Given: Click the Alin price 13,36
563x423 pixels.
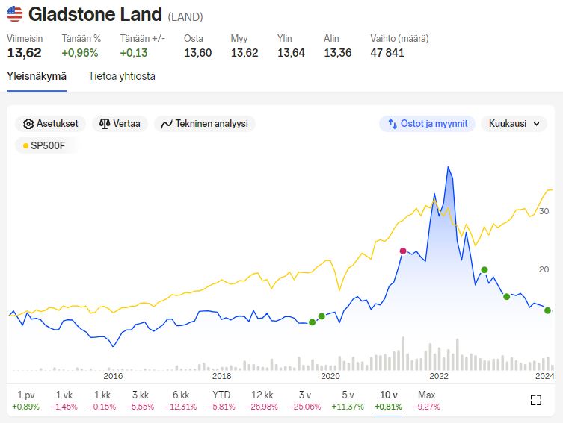Looking at the screenshot, I should click(337, 53).
